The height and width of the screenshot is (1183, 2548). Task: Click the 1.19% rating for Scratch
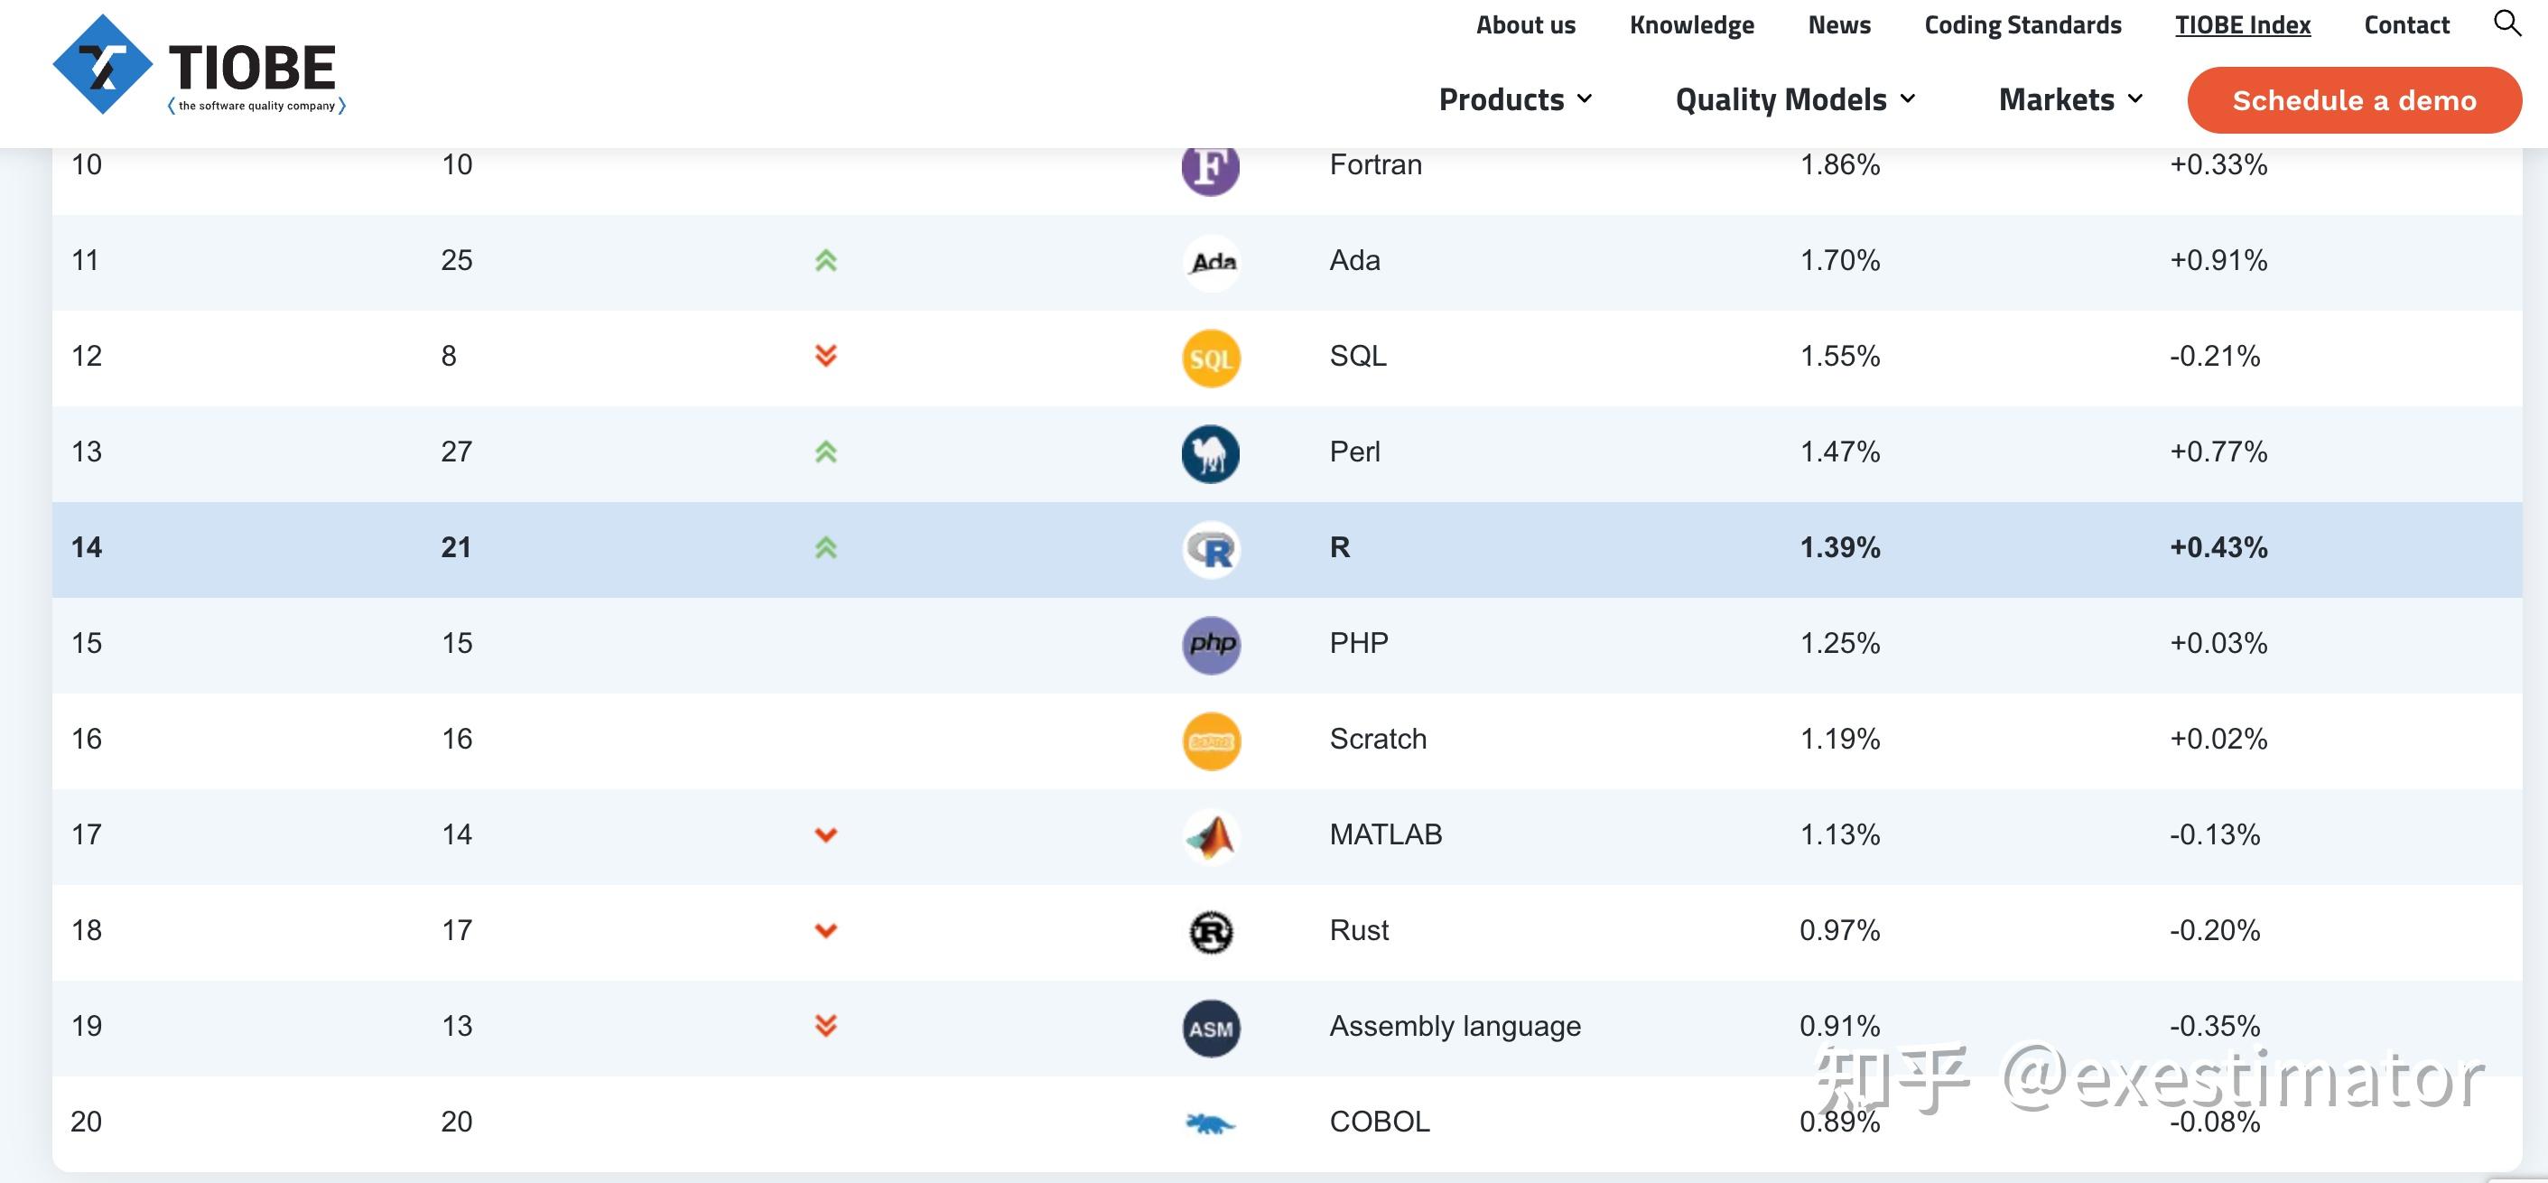pyautogui.click(x=1840, y=739)
